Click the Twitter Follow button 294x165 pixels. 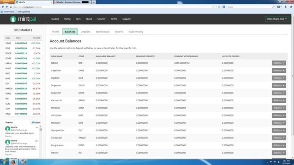(36, 122)
